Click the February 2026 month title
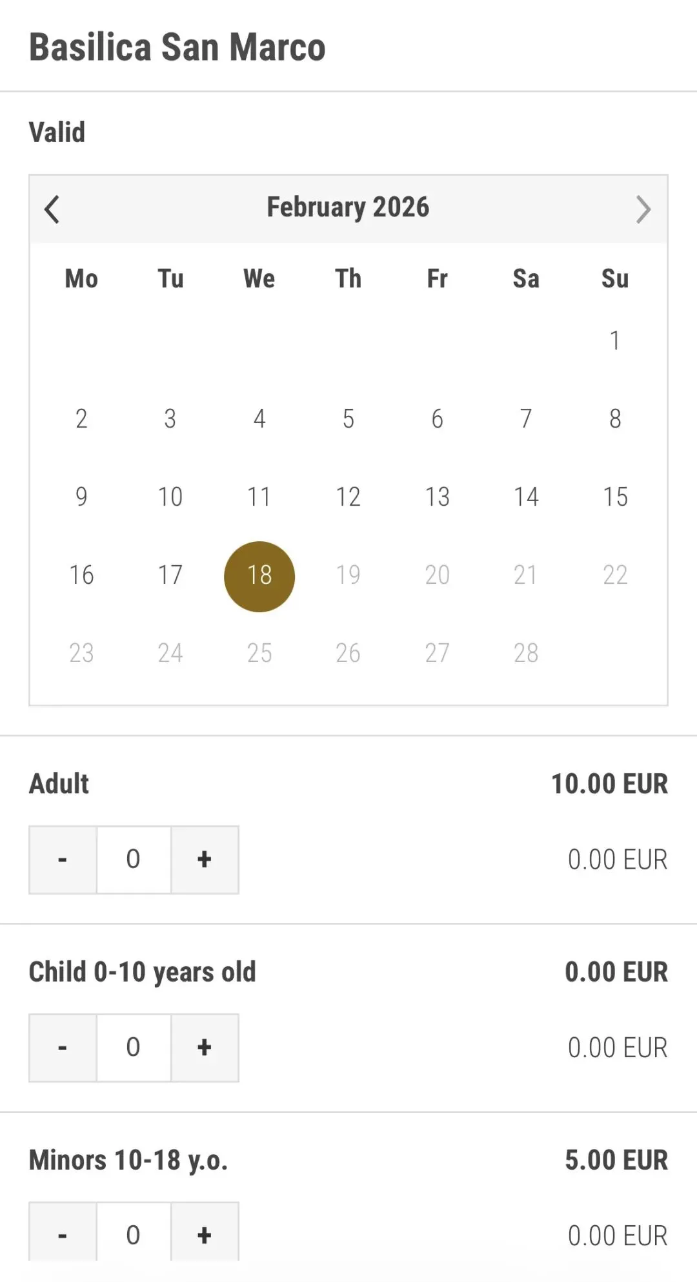Image resolution: width=697 pixels, height=1282 pixels. 348,207
